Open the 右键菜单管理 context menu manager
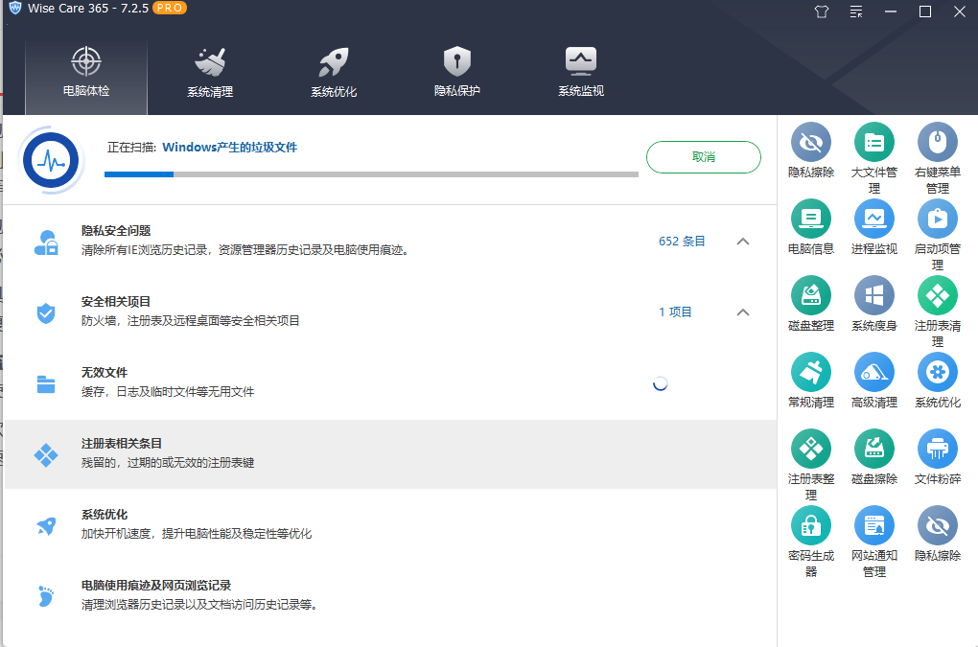This screenshot has width=978, height=647. (x=937, y=153)
